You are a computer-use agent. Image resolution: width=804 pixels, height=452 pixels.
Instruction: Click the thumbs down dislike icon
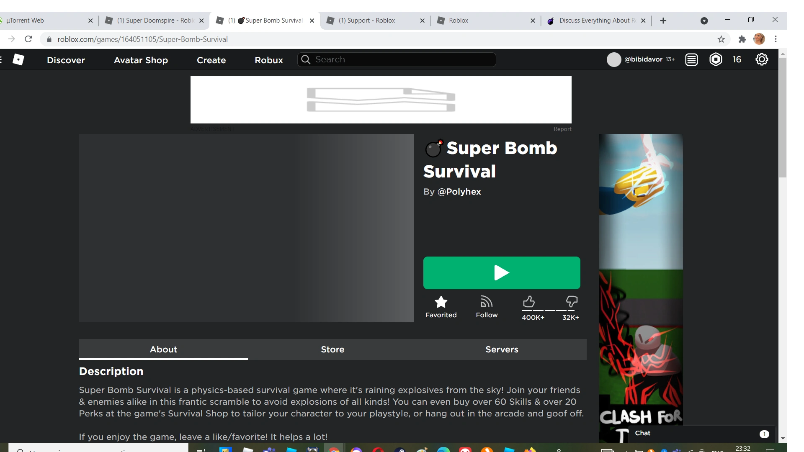coord(572,302)
